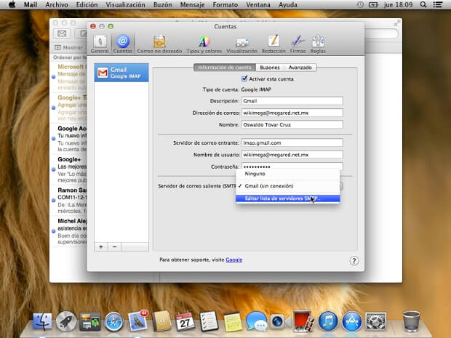Open the Apple menu
Viewport: 451px width, 338px height.
12,4
